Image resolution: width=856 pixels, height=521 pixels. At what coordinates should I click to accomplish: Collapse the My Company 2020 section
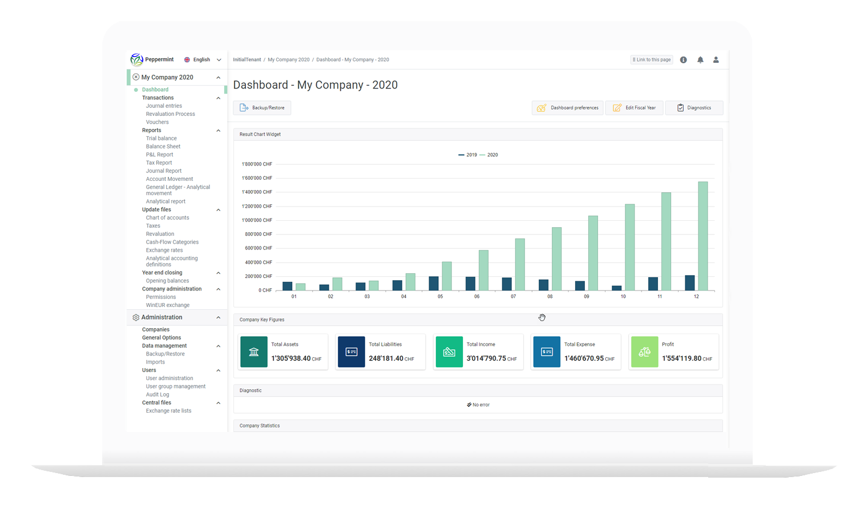tap(218, 78)
